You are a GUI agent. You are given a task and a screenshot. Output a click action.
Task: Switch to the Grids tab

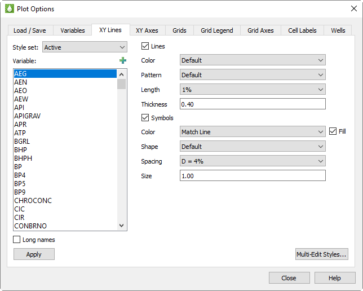(179, 30)
